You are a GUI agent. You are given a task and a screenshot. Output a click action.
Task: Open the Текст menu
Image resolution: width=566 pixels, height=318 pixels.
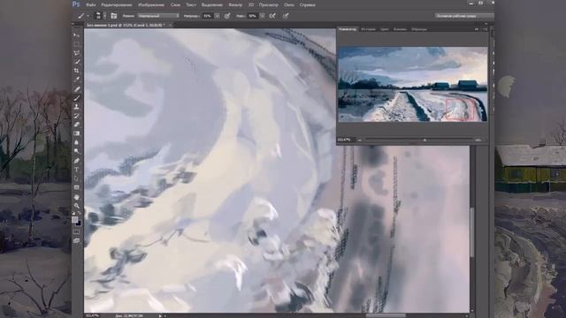[x=191, y=5]
